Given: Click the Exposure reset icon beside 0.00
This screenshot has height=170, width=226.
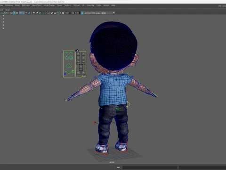Looking at the screenshot, I should coord(63,13).
